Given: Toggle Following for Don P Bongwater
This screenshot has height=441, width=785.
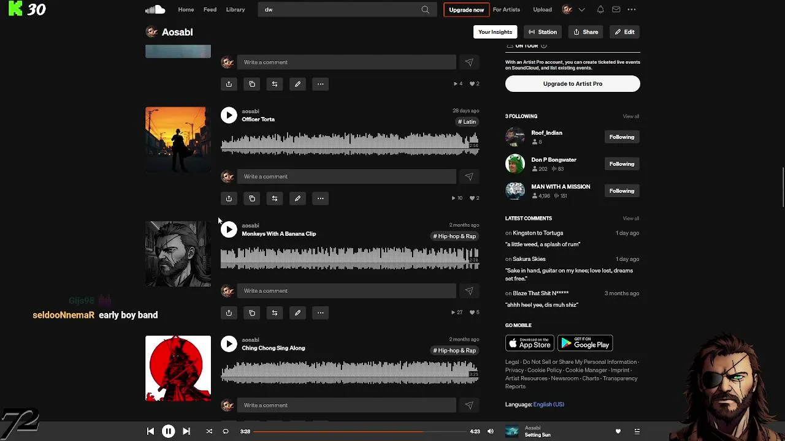Looking at the screenshot, I should click(622, 164).
